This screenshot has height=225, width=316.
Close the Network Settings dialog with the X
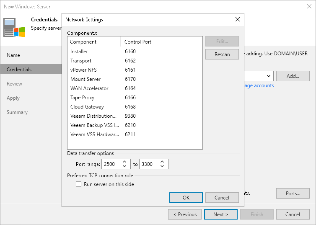238,19
